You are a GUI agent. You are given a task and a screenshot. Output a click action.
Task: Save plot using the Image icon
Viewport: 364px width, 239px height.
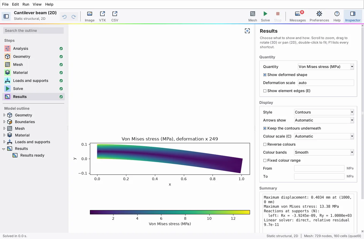(90, 14)
